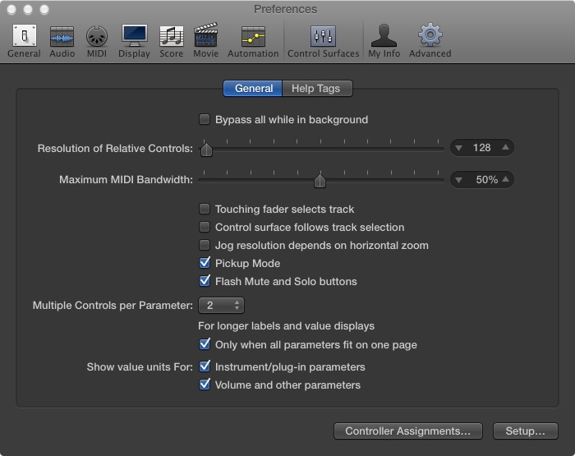Uncheck Volume and other parameters
This screenshot has height=456, width=575.
[x=205, y=385]
